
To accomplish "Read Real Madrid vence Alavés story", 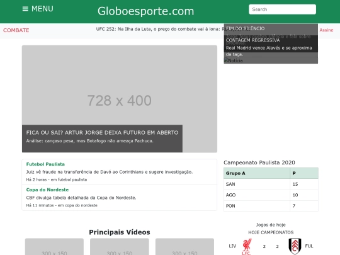I will (x=269, y=51).
